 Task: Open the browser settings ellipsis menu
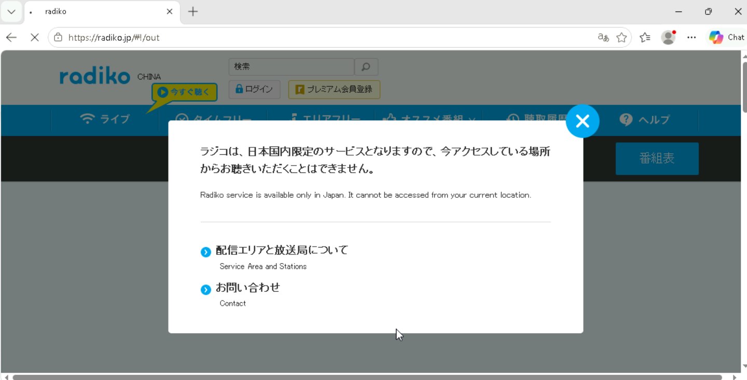click(691, 37)
